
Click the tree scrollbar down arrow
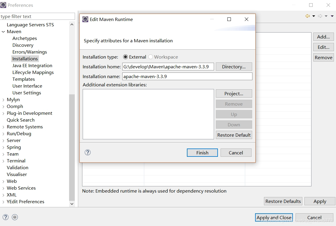coord(72,204)
